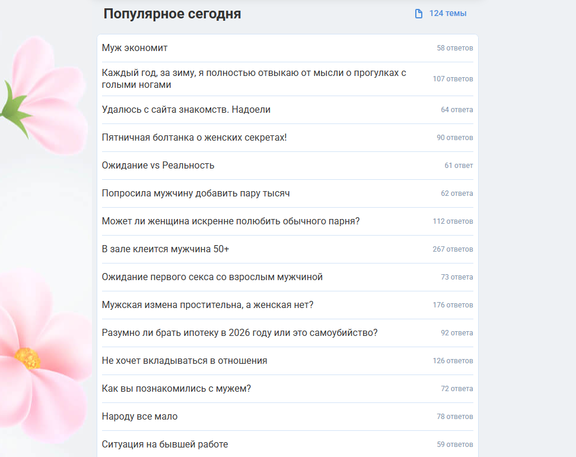This screenshot has height=457, width=576.
Task: Click the 72 ответа count
Action: click(x=457, y=389)
